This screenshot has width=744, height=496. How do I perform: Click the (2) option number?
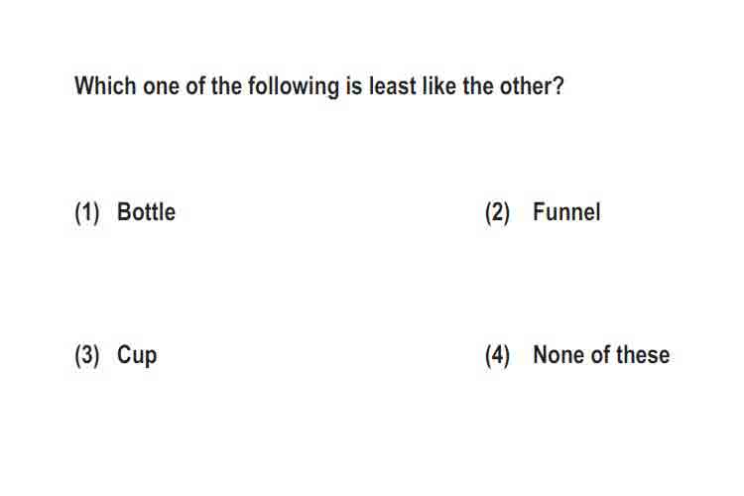(x=497, y=212)
